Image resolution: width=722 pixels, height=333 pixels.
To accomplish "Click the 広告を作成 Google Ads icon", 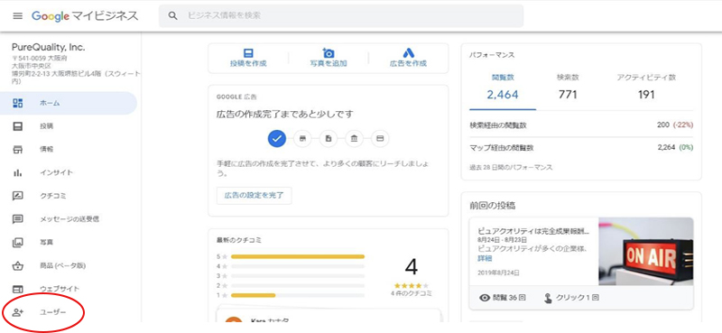I will click(x=408, y=53).
